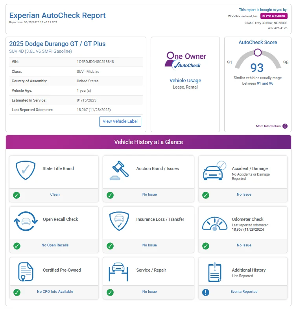Click No Issue under Service / Repair
Image resolution: width=297 pixels, height=309 pixels.
coord(149,291)
